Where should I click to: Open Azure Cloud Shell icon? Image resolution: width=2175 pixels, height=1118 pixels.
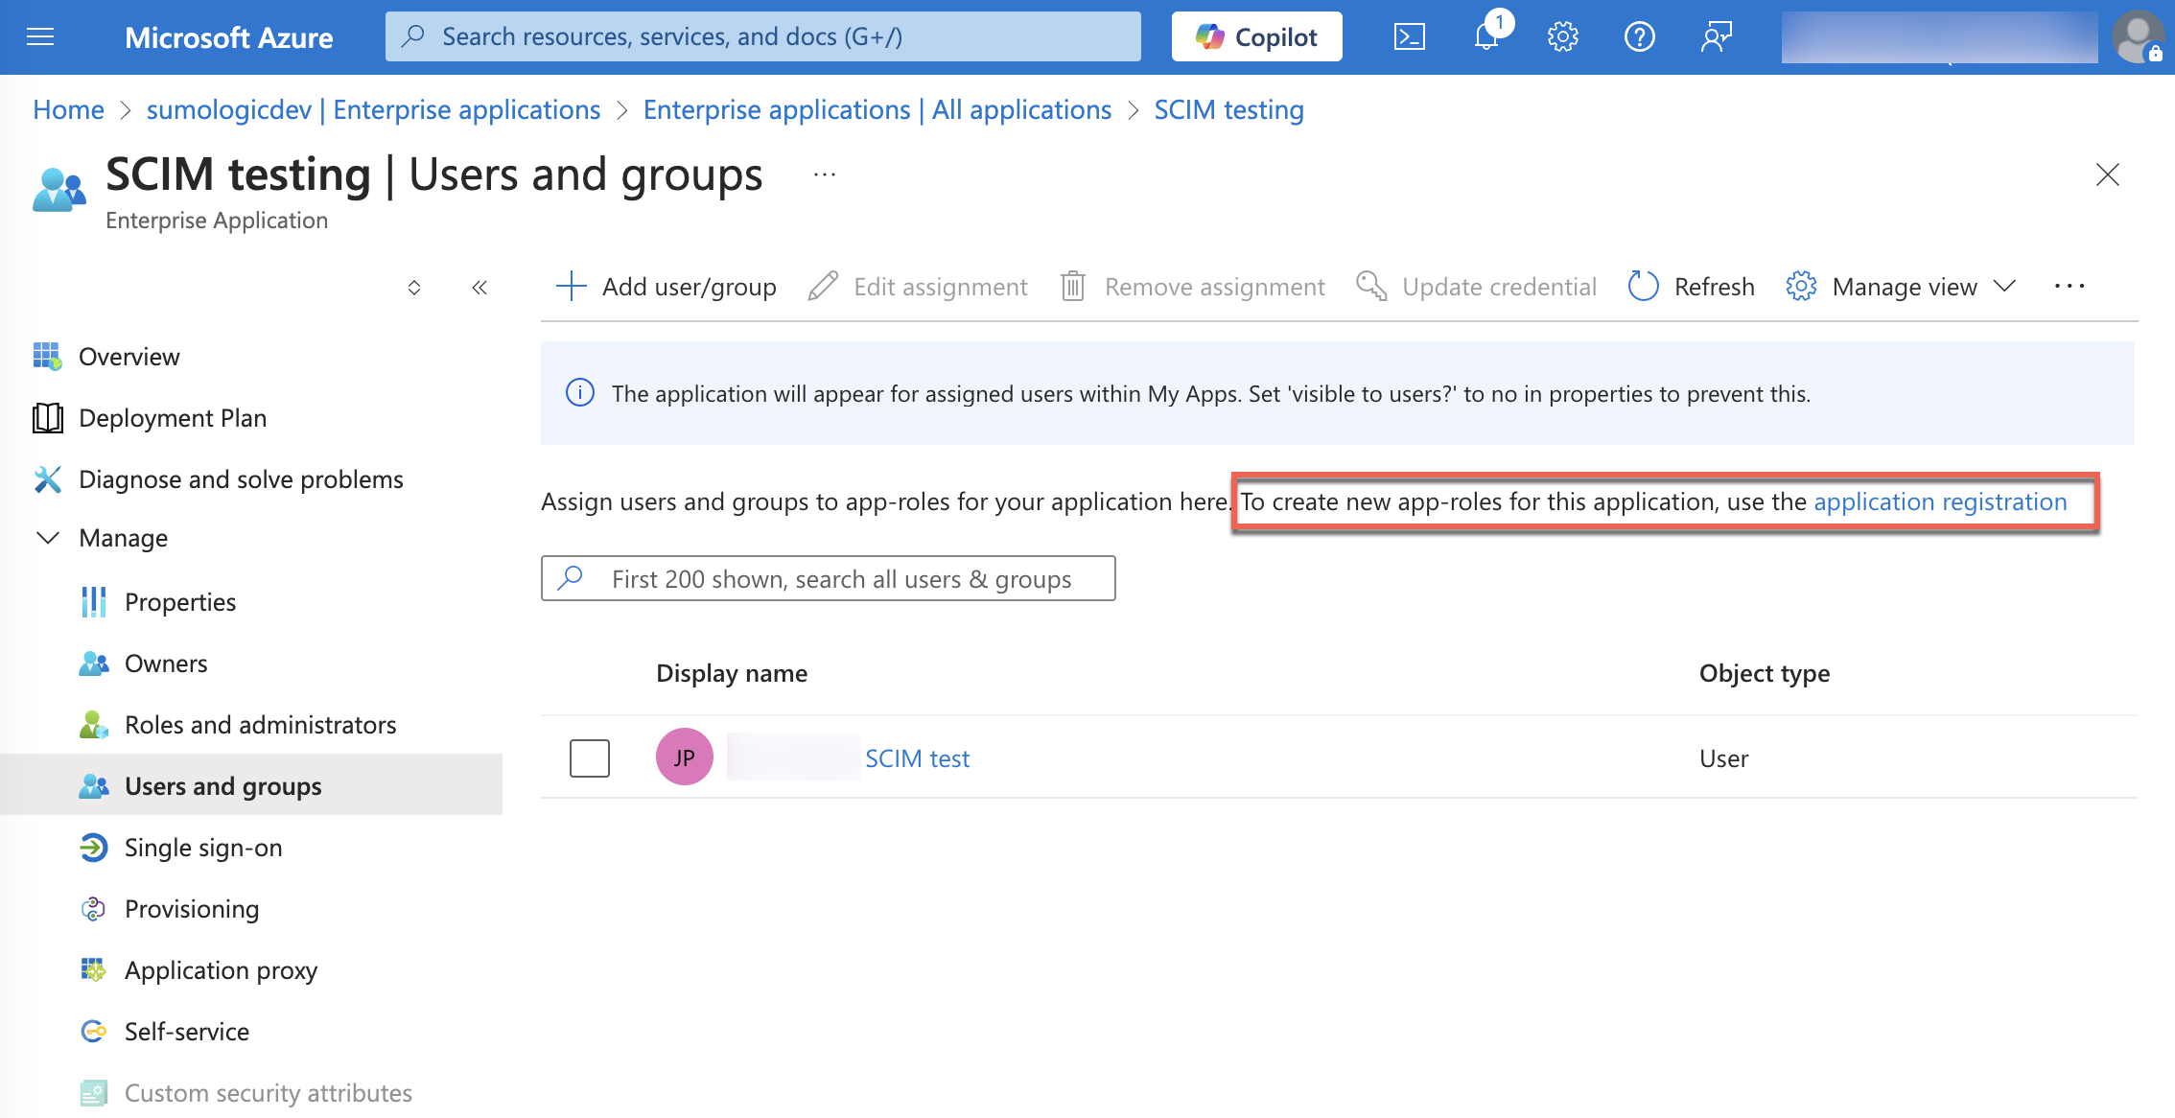pos(1409,37)
